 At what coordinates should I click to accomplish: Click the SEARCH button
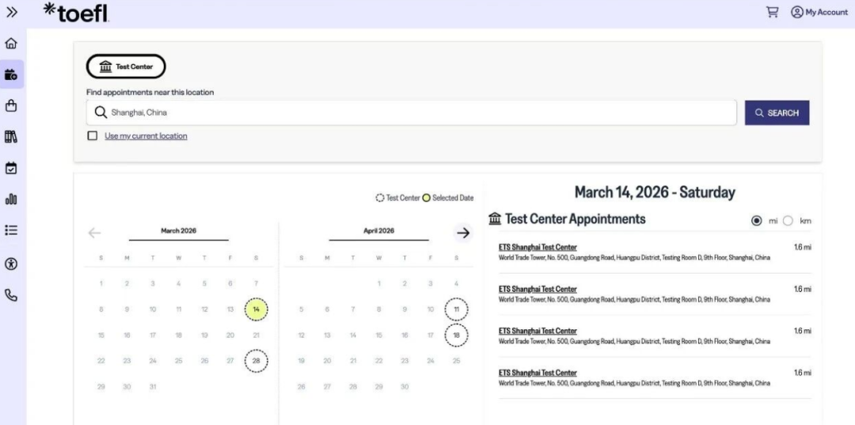click(777, 113)
